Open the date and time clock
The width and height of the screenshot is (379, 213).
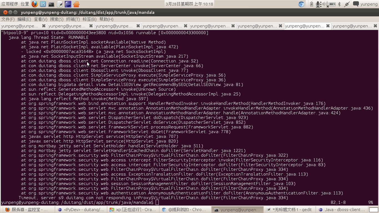(189, 4)
